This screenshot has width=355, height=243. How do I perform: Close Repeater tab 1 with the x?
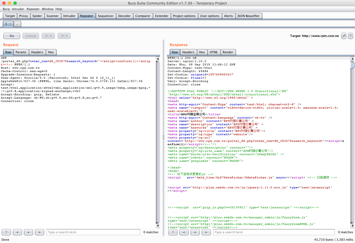tap(10, 24)
